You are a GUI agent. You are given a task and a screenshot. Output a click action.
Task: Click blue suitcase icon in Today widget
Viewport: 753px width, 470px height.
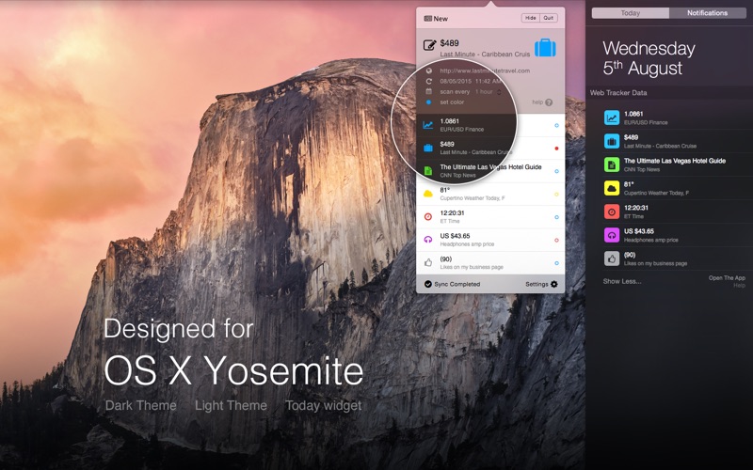click(x=611, y=141)
